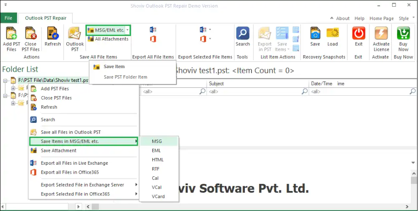Choose Save all Files in Outlook PST
Viewport: 418px width, 211px height.
(83, 132)
